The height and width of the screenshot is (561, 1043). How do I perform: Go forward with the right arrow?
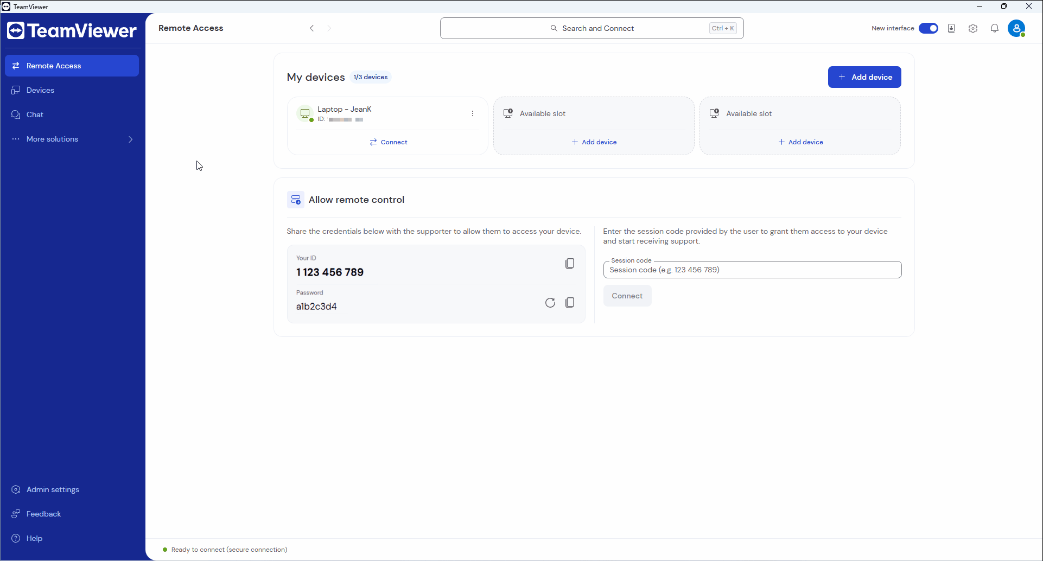[x=329, y=28]
